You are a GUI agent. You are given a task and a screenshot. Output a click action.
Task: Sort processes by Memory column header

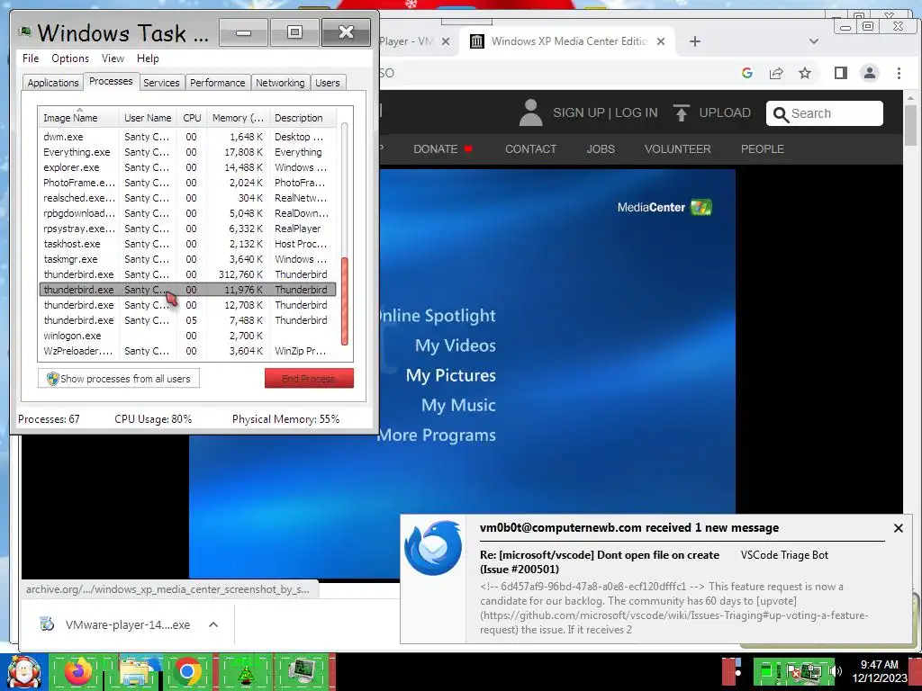238,118
